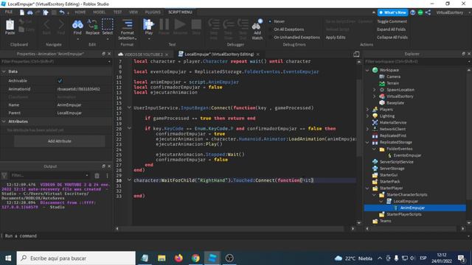Open Firefox from the taskbar
This screenshot has height=265, width=472.
(x=178, y=258)
